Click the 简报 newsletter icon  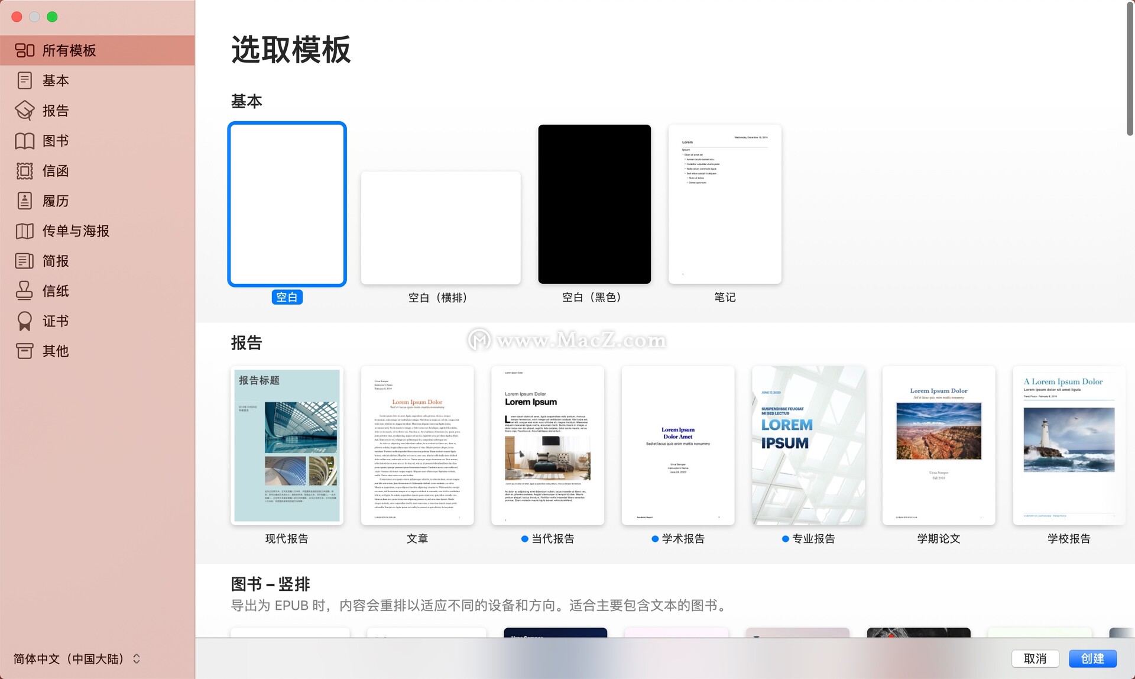pyautogui.click(x=25, y=261)
